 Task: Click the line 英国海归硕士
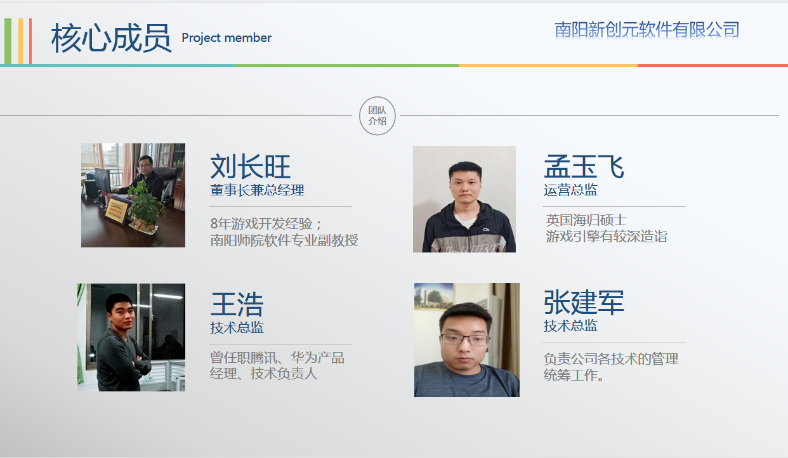[586, 220]
